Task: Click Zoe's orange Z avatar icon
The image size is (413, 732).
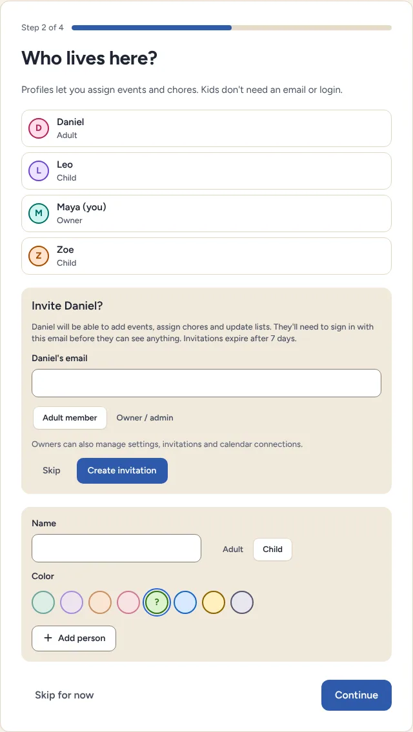Action: coord(39,256)
